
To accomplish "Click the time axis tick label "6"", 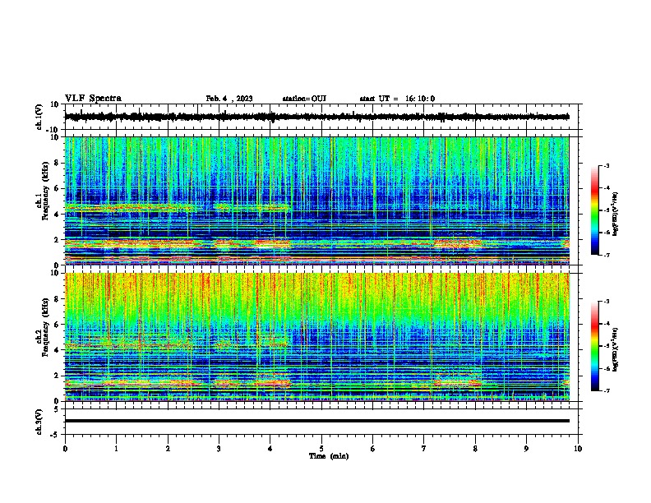I will [373, 449].
